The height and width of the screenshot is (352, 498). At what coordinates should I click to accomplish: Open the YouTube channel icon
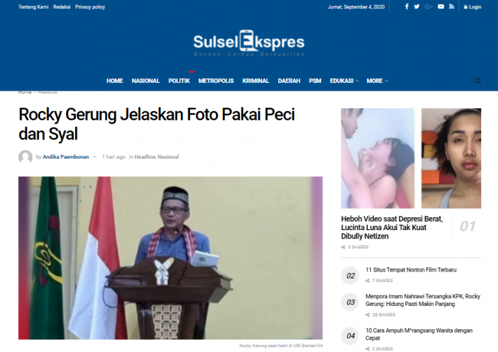pos(441,6)
